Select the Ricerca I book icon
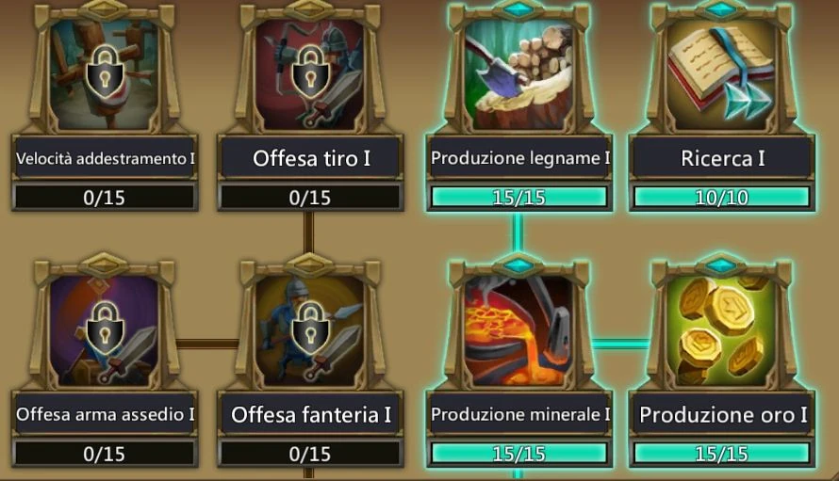The height and width of the screenshot is (481, 839). pos(721,74)
